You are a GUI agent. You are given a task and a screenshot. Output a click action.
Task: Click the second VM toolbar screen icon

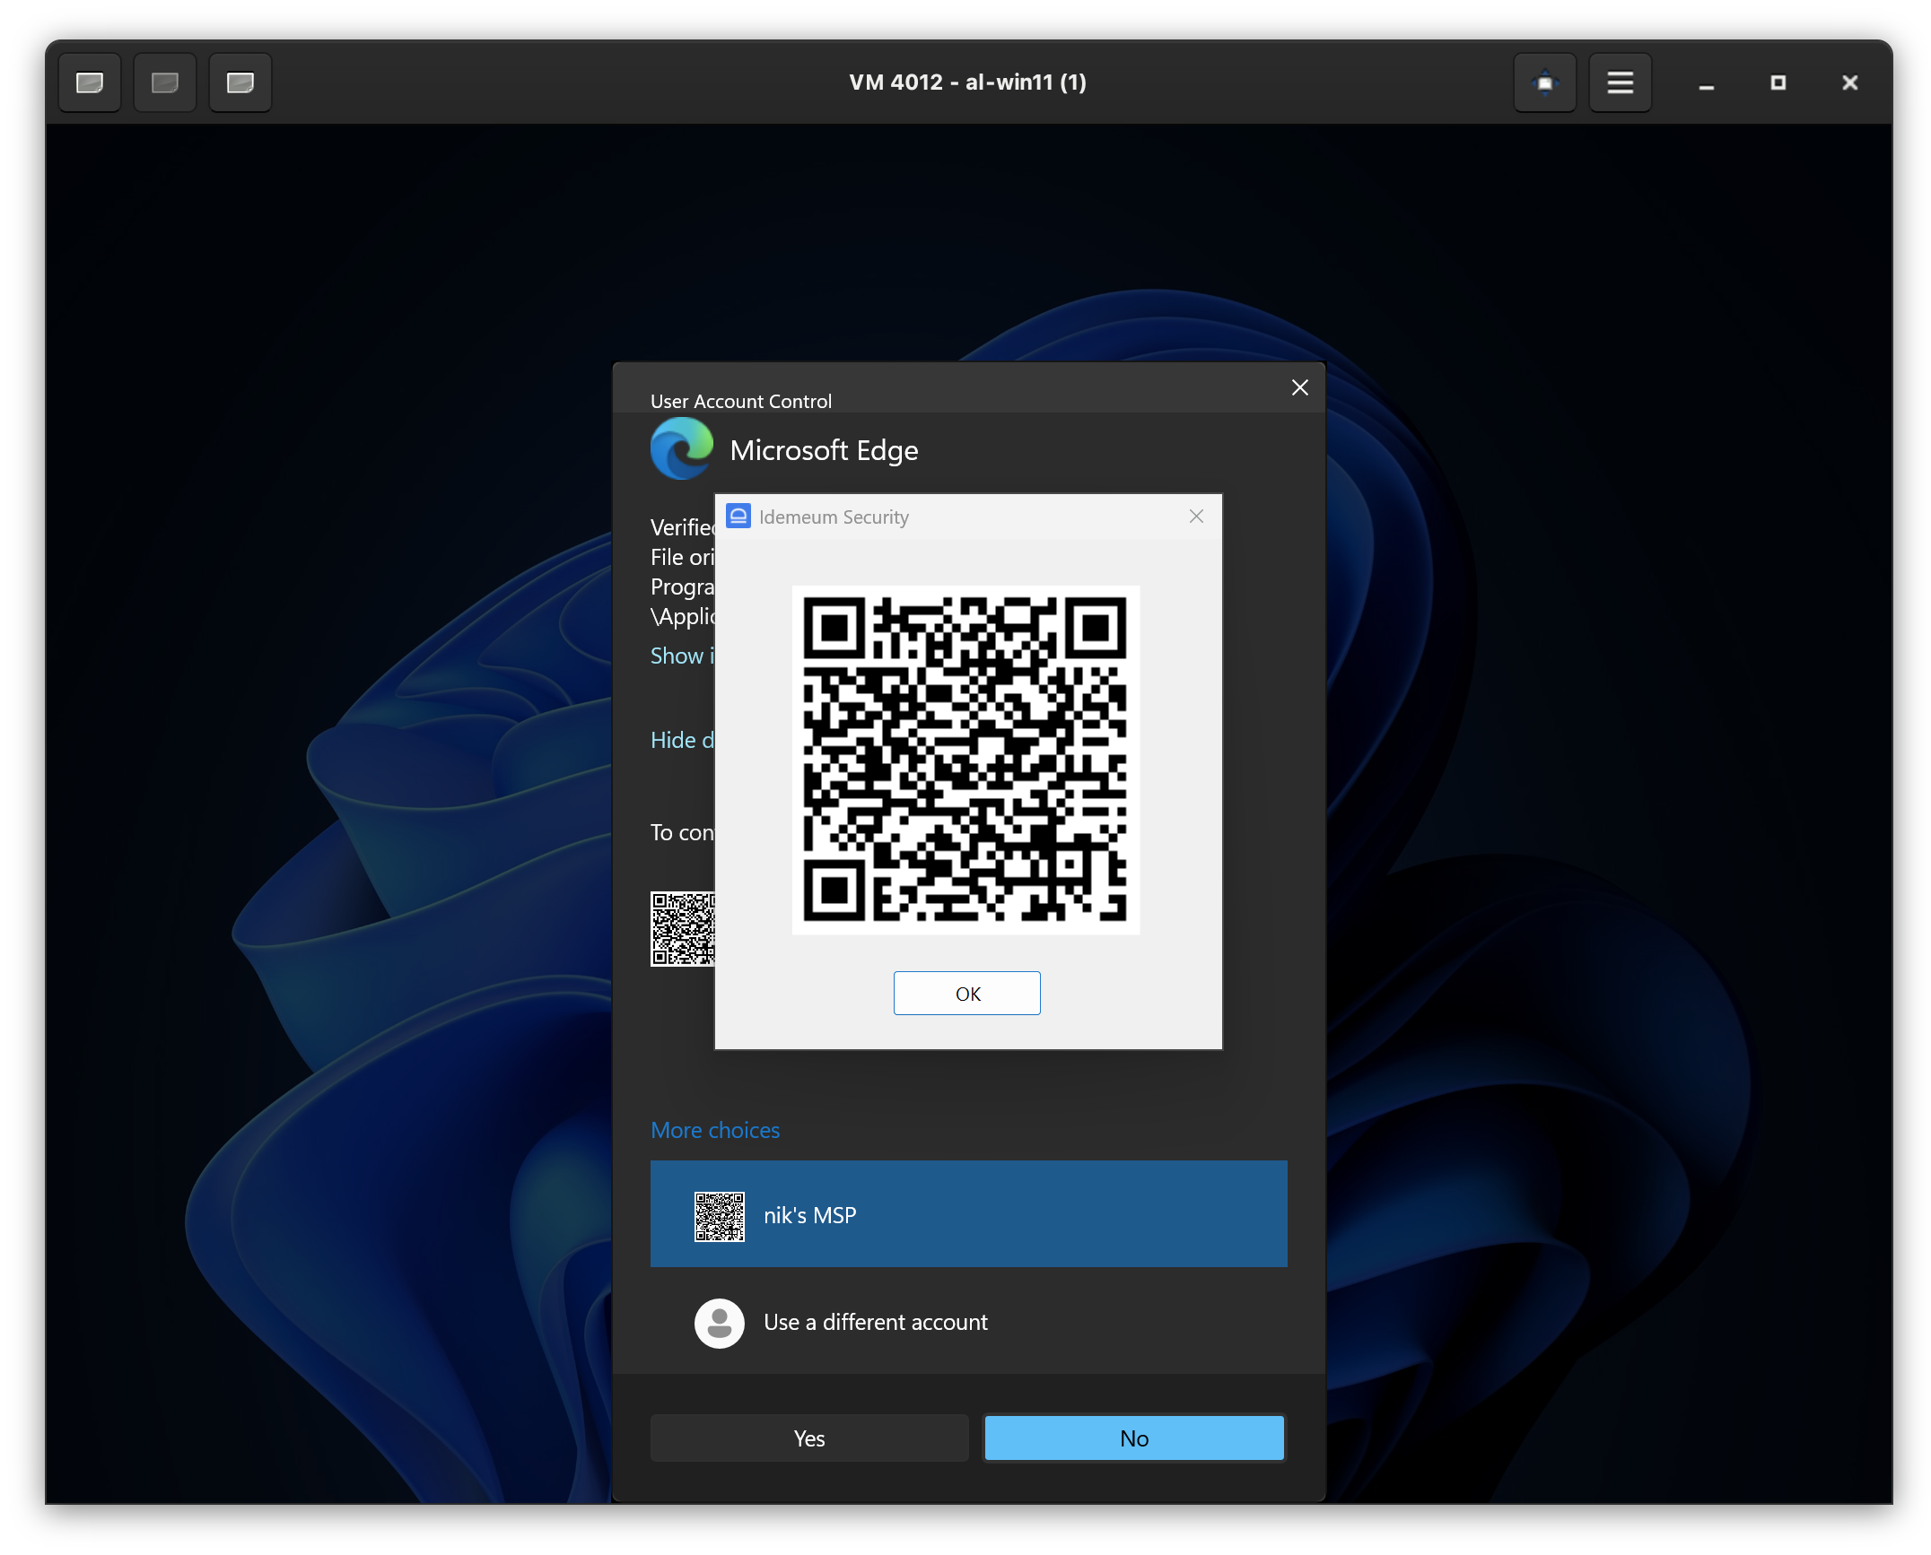[x=165, y=83]
